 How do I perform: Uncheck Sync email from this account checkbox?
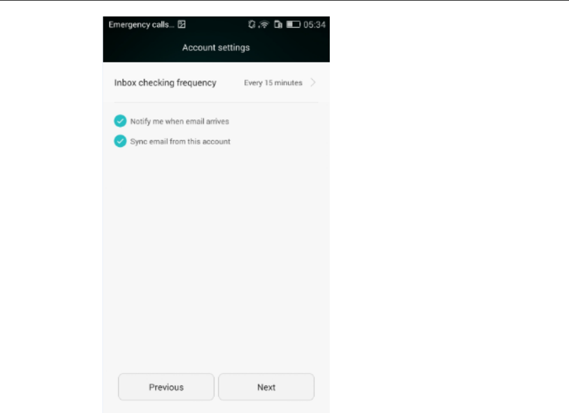click(120, 141)
